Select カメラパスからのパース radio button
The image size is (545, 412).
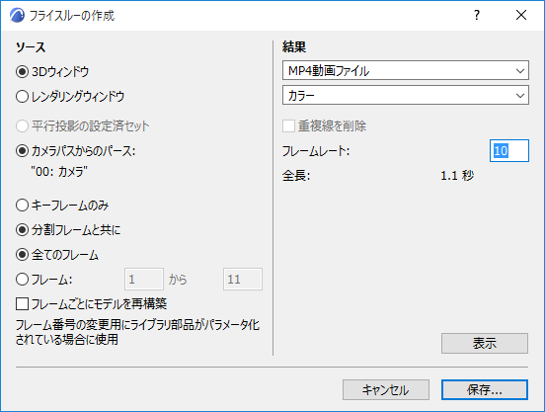tap(23, 151)
